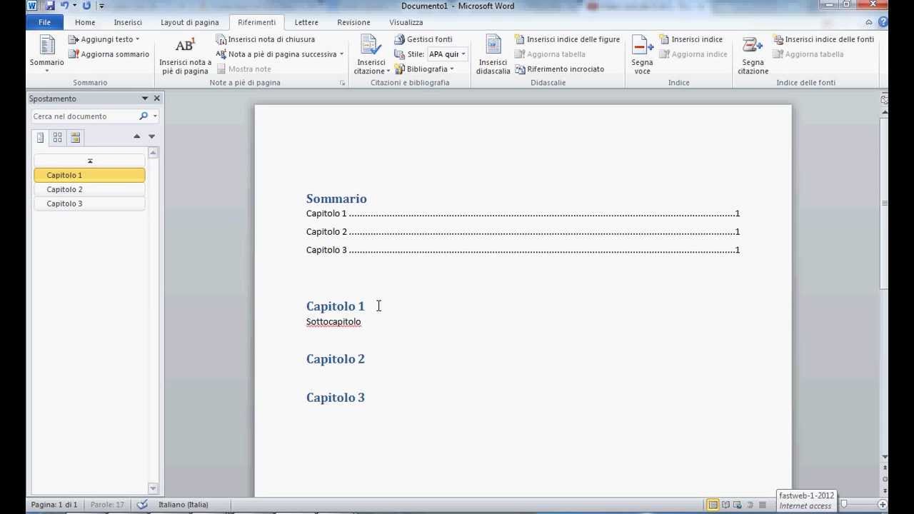Show search results view in navigation pane
914x514 pixels.
coord(76,138)
